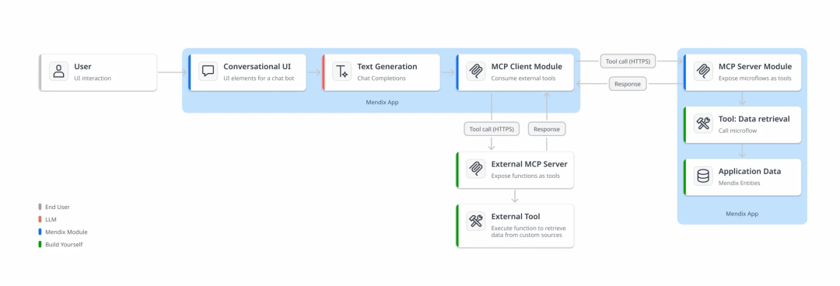The image size is (840, 286).
Task: Click the Text Generation icon
Action: click(341, 71)
